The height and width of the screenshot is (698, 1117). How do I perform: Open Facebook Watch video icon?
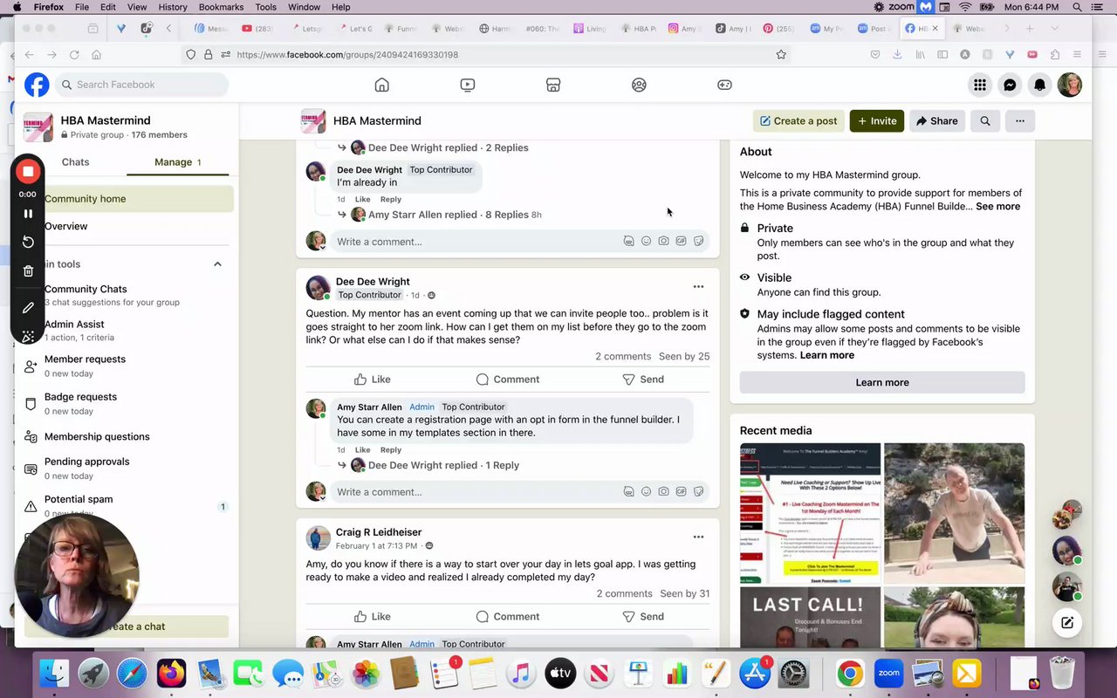coord(468,85)
